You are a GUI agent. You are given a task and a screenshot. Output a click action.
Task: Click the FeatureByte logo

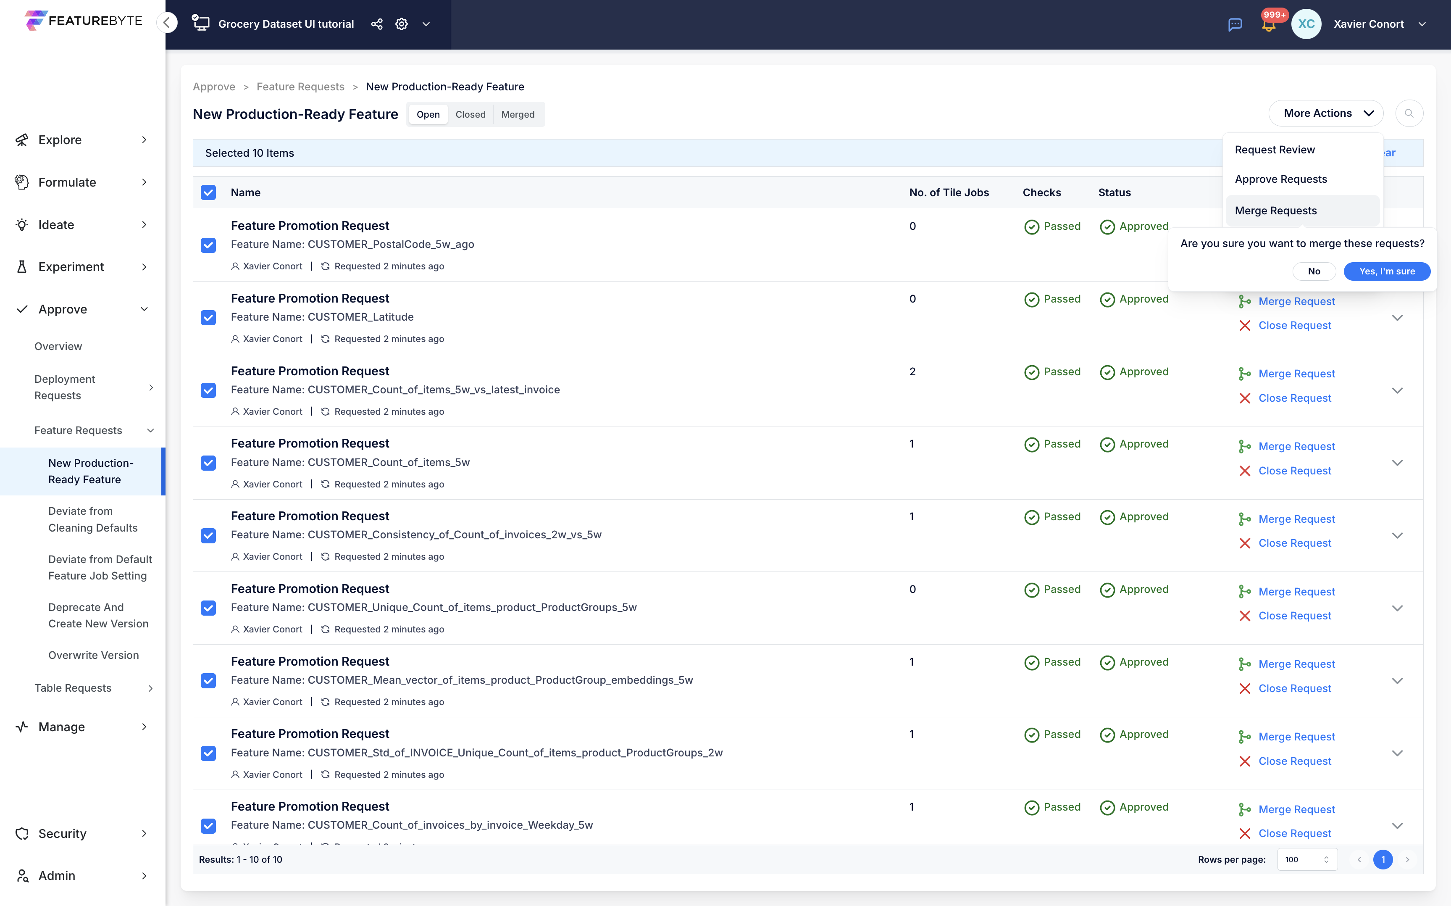(84, 20)
